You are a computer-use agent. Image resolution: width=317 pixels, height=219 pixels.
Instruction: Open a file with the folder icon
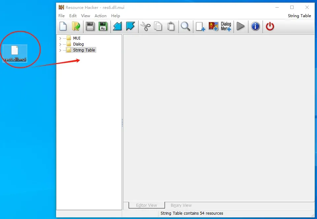pos(76,26)
